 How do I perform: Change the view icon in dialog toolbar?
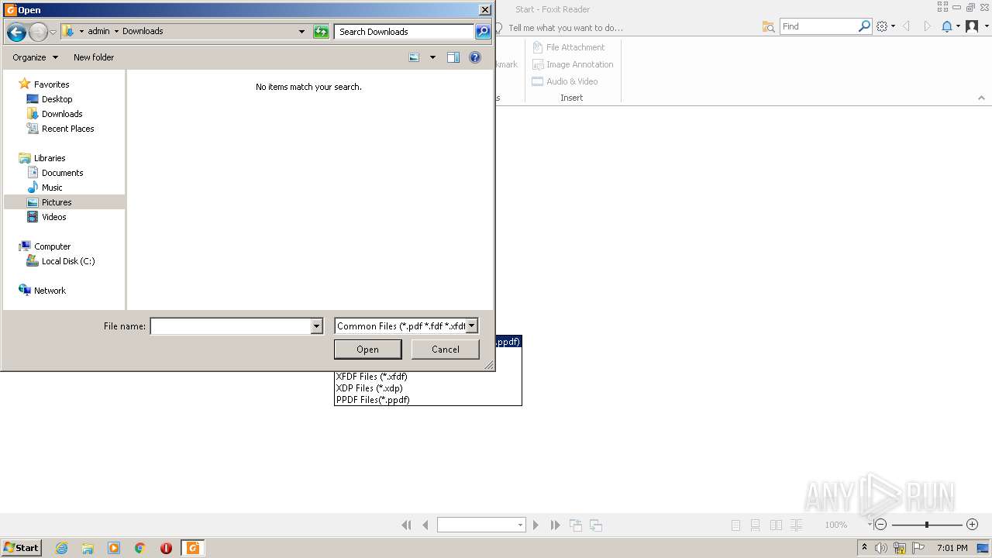point(415,57)
